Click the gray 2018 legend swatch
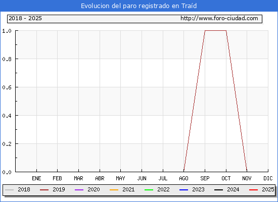278x202 pixels. [x=10, y=190]
